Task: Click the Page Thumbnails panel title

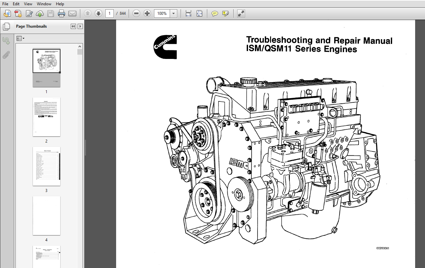Action: coord(31,26)
